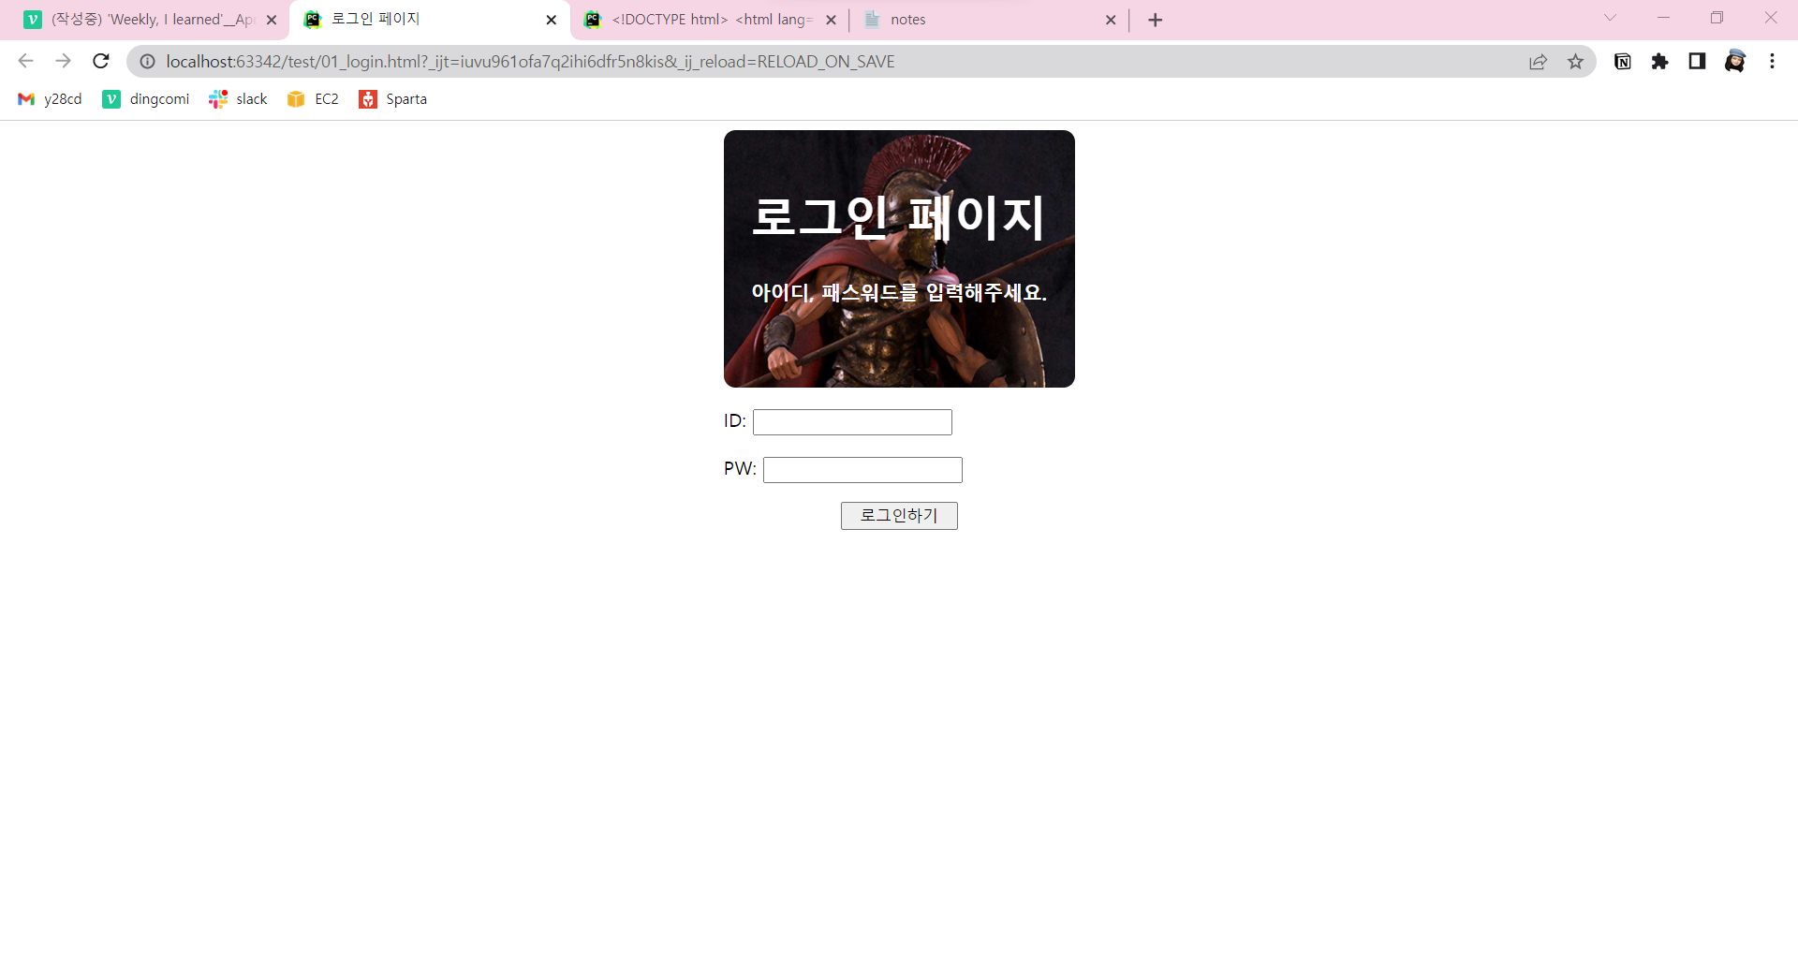Click the 로그인하기 button

coord(899,516)
